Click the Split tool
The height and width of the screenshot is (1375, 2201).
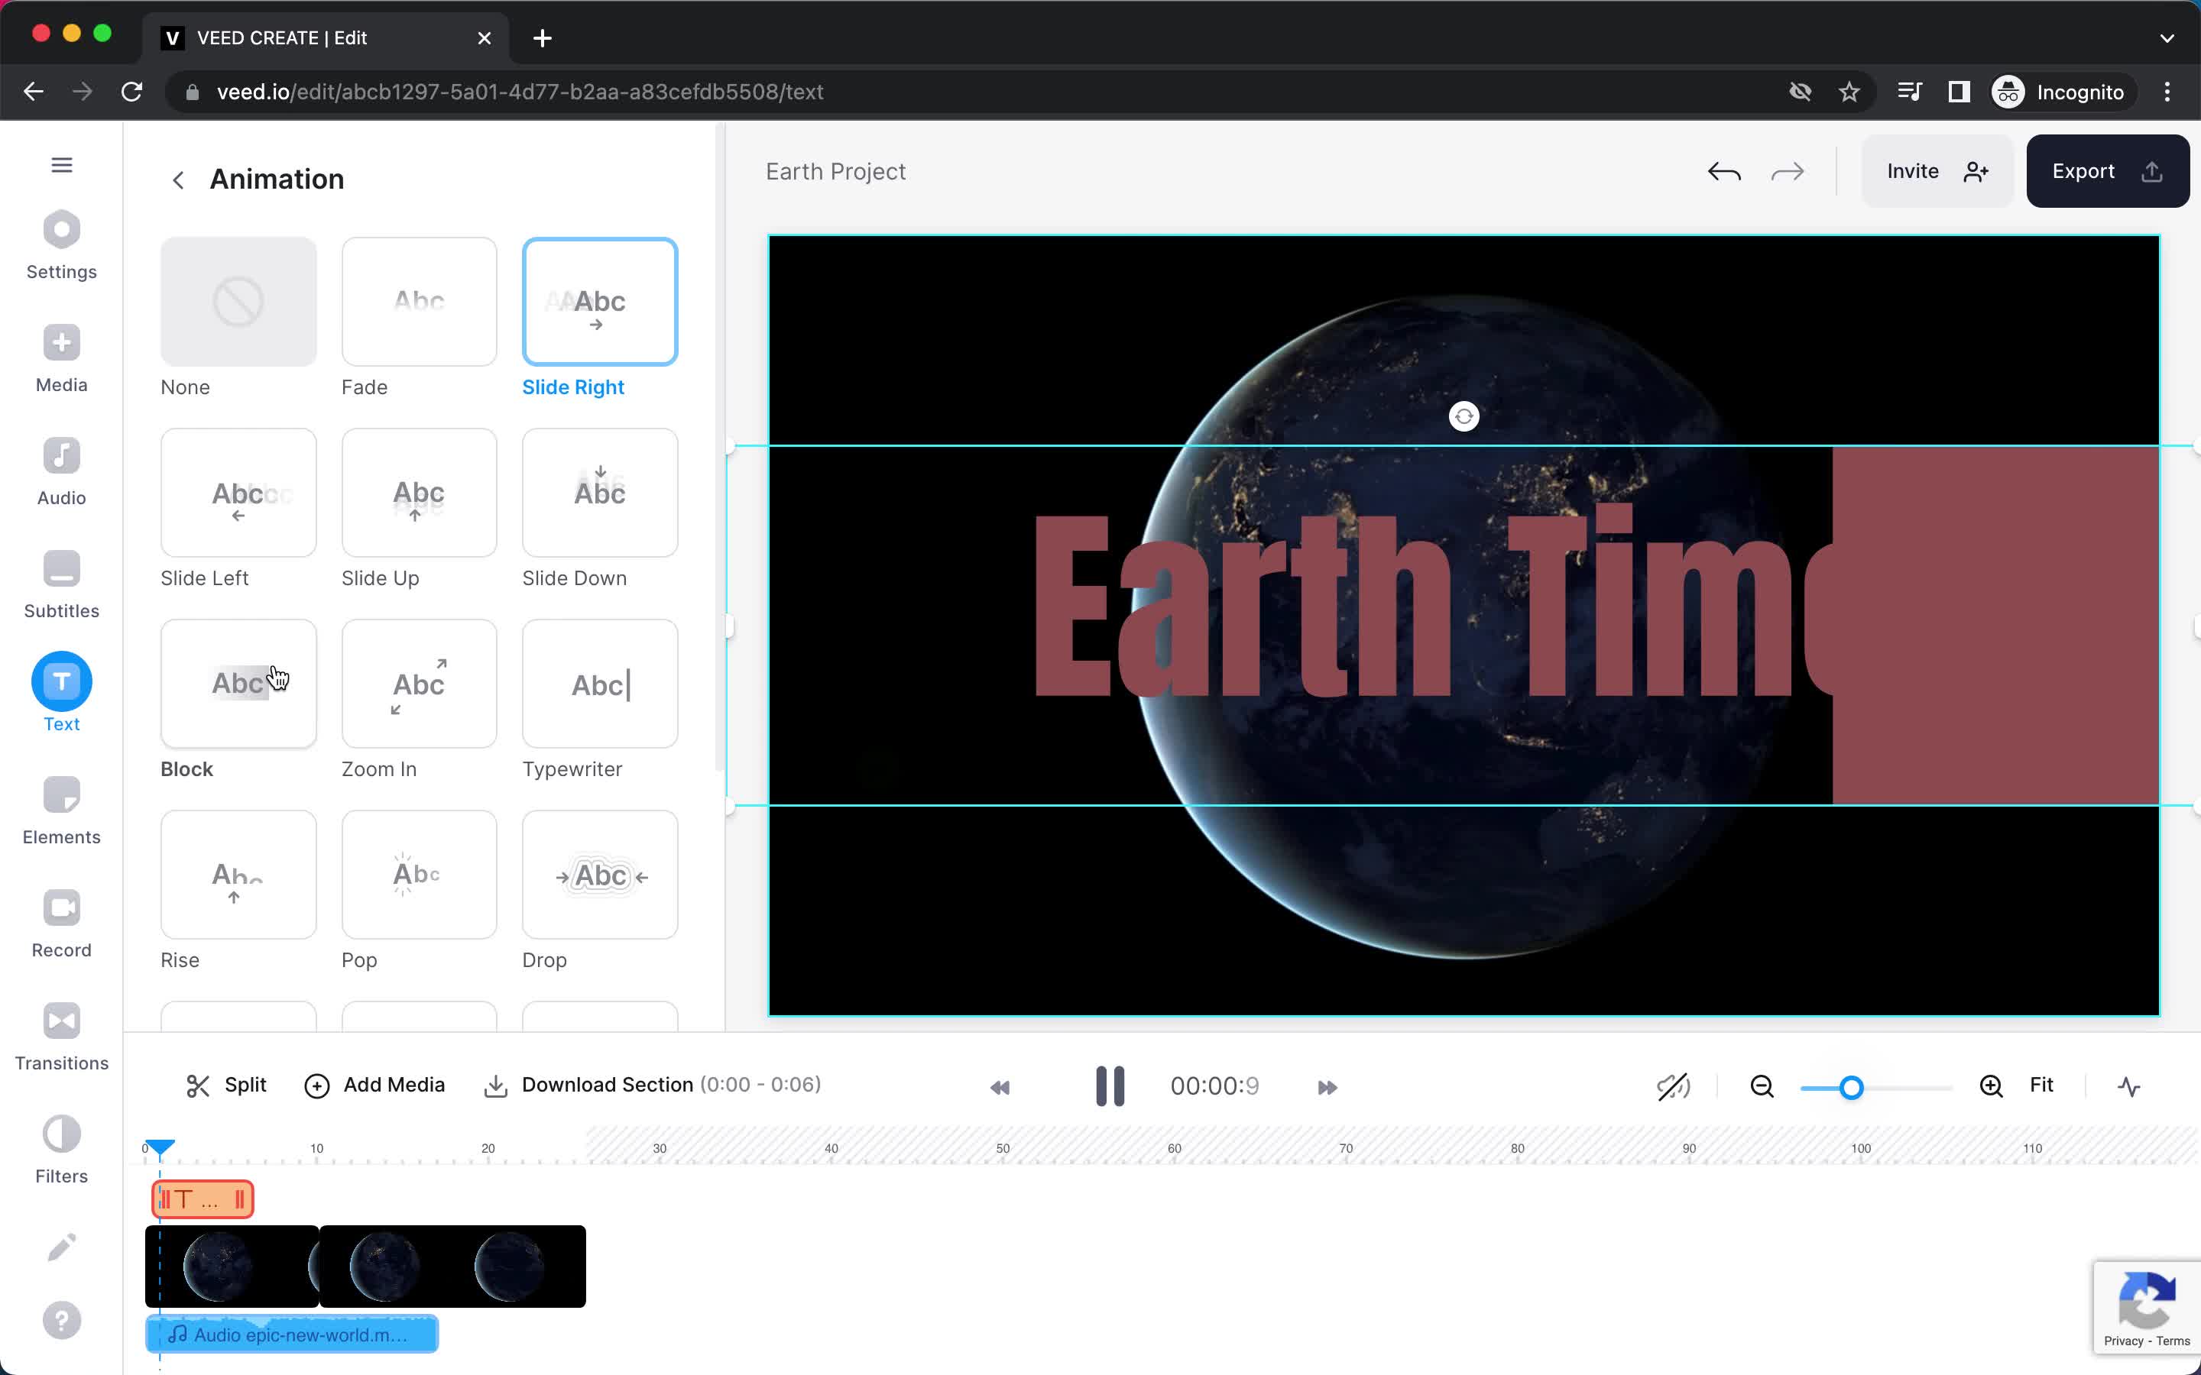point(227,1083)
